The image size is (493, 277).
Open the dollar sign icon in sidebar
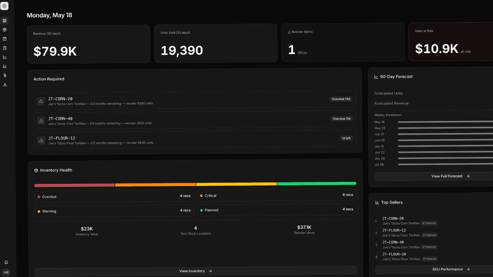click(5, 75)
